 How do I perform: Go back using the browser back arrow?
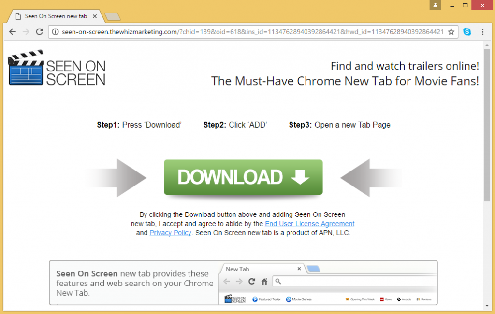[x=12, y=32]
